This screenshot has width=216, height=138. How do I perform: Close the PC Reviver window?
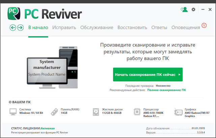[x=210, y=9]
